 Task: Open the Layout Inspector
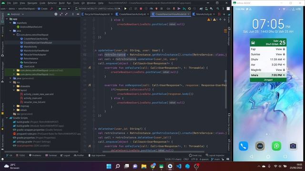pyautogui.click(x=215, y=155)
